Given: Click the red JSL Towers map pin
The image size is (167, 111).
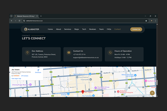Looking at the screenshot, I should click(83, 92).
